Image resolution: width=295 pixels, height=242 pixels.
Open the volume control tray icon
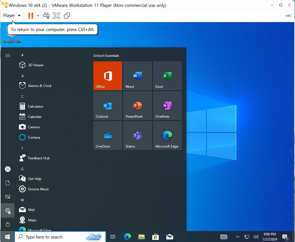point(256,237)
